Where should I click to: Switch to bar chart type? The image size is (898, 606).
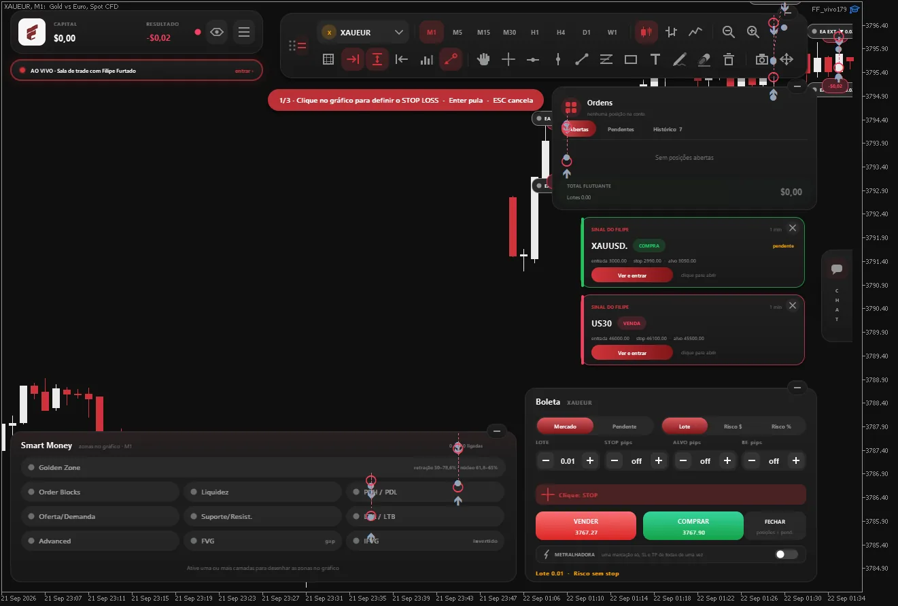[x=672, y=32]
